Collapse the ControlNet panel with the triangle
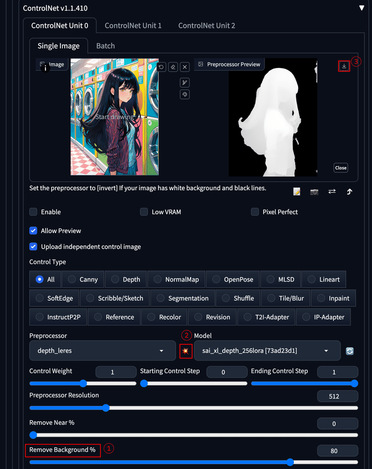The width and height of the screenshot is (372, 469). [361, 8]
